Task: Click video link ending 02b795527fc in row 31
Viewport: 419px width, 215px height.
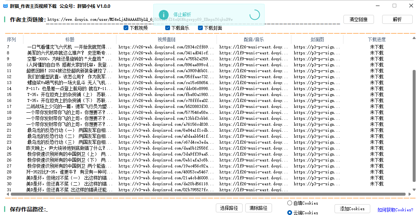Action: (x=166, y=190)
